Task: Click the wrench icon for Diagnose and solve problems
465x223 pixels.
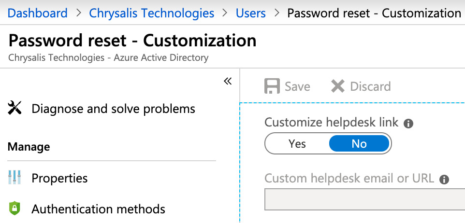Action: (15, 109)
